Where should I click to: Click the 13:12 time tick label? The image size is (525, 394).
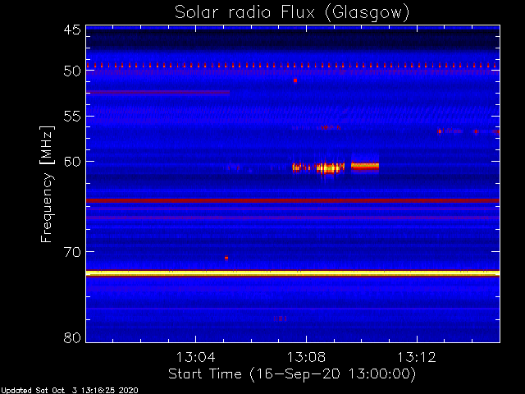[x=417, y=357]
